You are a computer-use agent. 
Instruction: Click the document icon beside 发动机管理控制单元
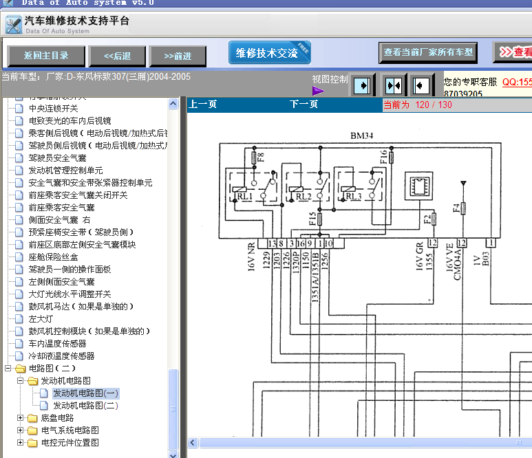point(19,170)
